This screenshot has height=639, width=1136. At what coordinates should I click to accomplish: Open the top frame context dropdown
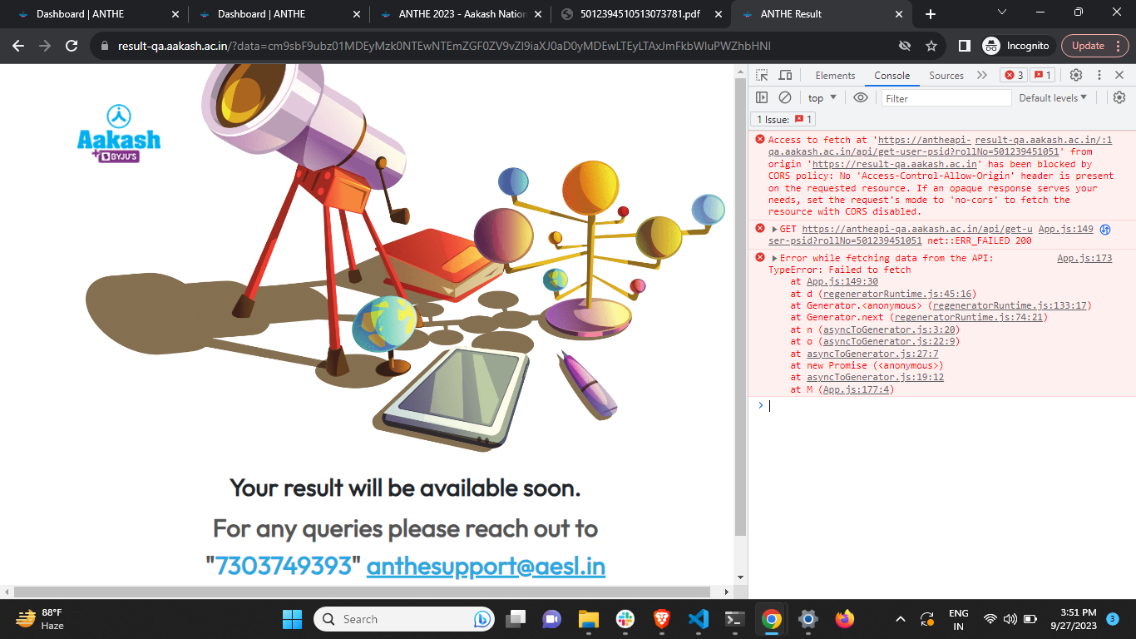[x=821, y=97]
